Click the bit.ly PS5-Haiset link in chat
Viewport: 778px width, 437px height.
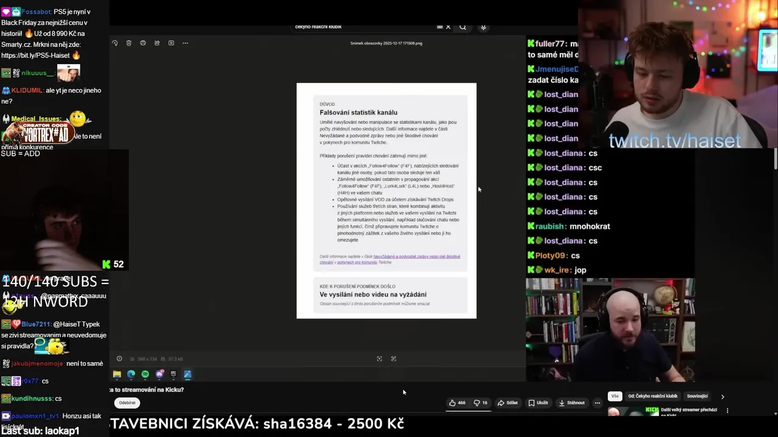(x=36, y=55)
